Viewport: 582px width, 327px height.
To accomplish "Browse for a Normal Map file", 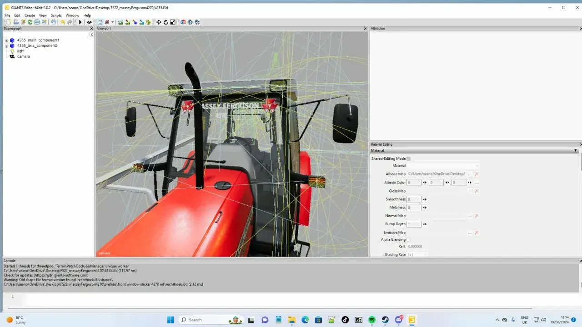I will point(470,216).
